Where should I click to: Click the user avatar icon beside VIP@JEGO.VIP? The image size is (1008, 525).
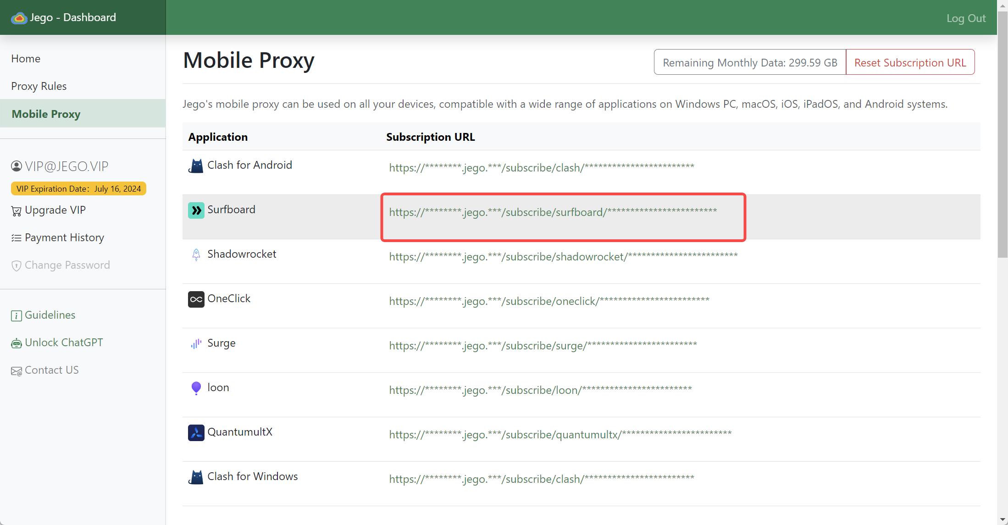[x=17, y=166]
